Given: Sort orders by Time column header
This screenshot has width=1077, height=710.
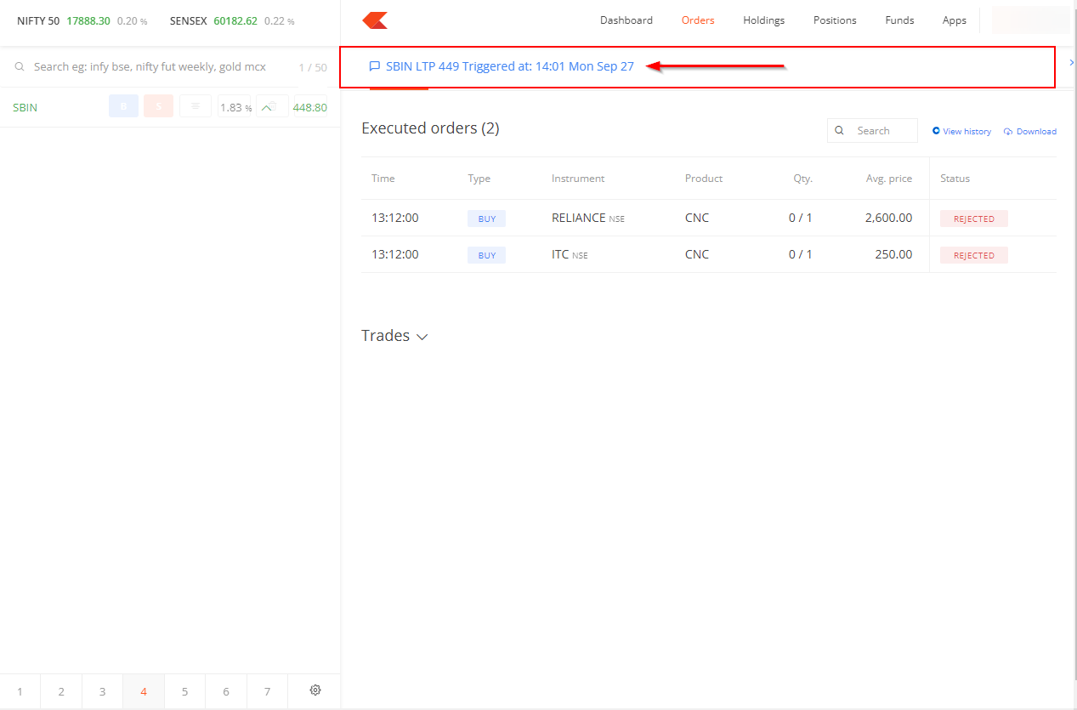Looking at the screenshot, I should click(x=383, y=179).
